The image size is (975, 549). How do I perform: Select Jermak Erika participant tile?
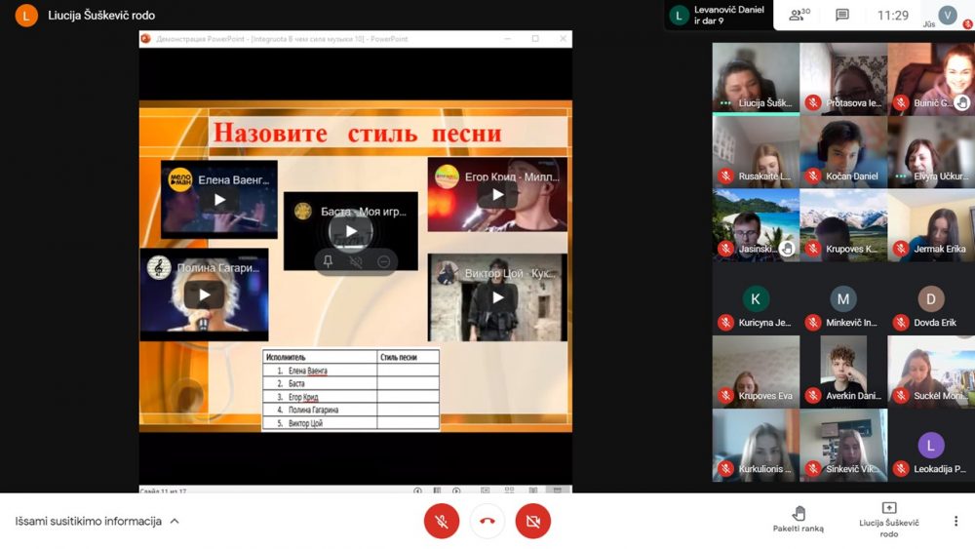click(x=931, y=225)
